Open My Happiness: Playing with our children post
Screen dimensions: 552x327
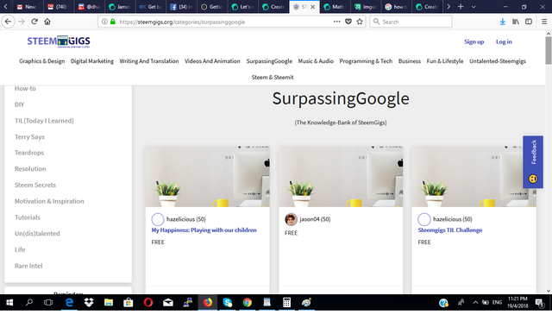204,230
